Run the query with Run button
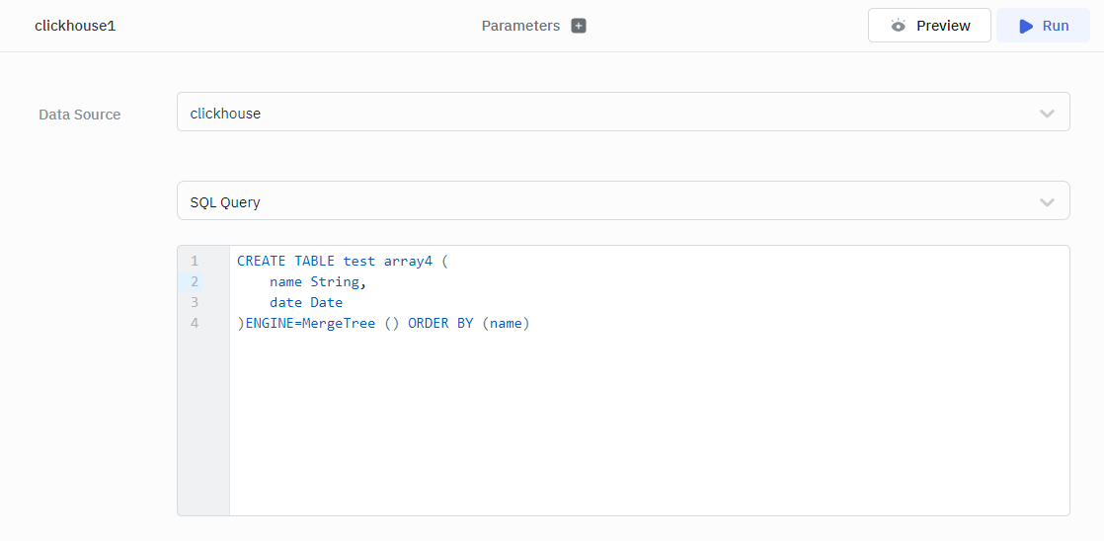Image resolution: width=1104 pixels, height=541 pixels. 1043,26
